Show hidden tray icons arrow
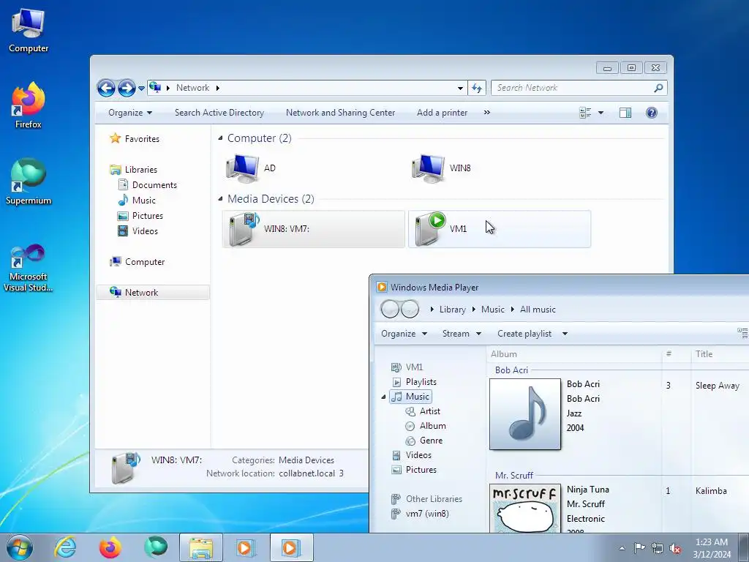 point(622,549)
